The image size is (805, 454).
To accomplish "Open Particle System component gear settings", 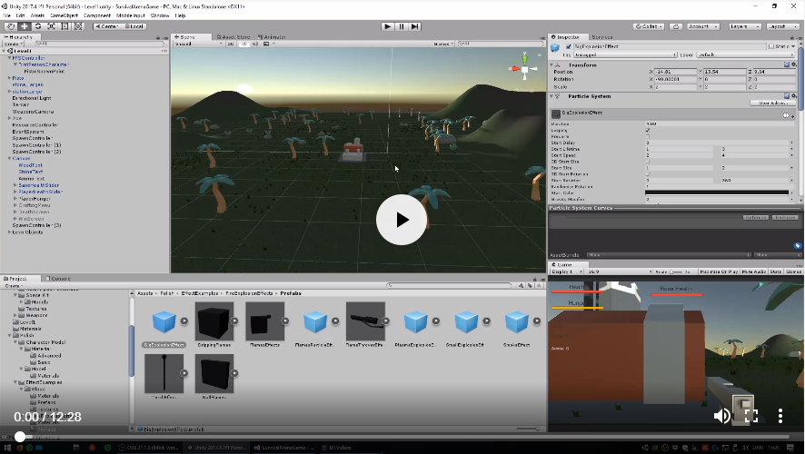I will 793,96.
